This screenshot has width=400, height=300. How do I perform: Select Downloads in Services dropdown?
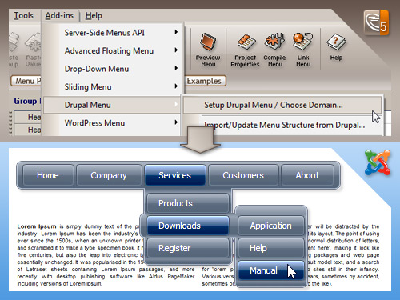coord(188,226)
